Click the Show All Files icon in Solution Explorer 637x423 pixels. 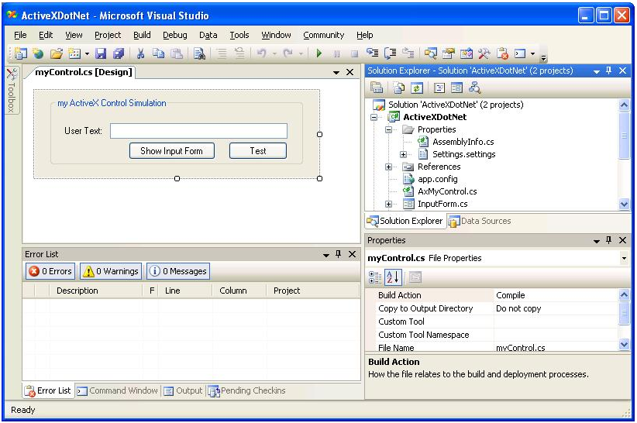click(x=399, y=88)
